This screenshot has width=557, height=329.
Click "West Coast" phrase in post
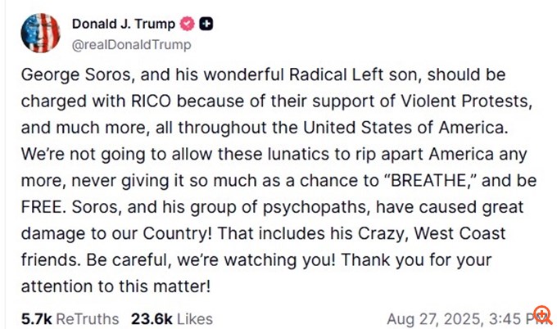click(460, 233)
